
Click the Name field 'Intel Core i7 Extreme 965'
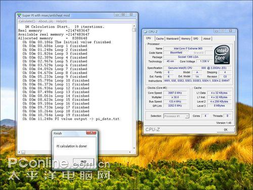[188, 49]
